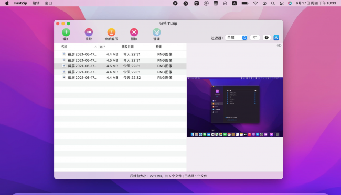Click the grid keyboard menu bar icon
Screen dimensions: 341x195
coord(216,3)
